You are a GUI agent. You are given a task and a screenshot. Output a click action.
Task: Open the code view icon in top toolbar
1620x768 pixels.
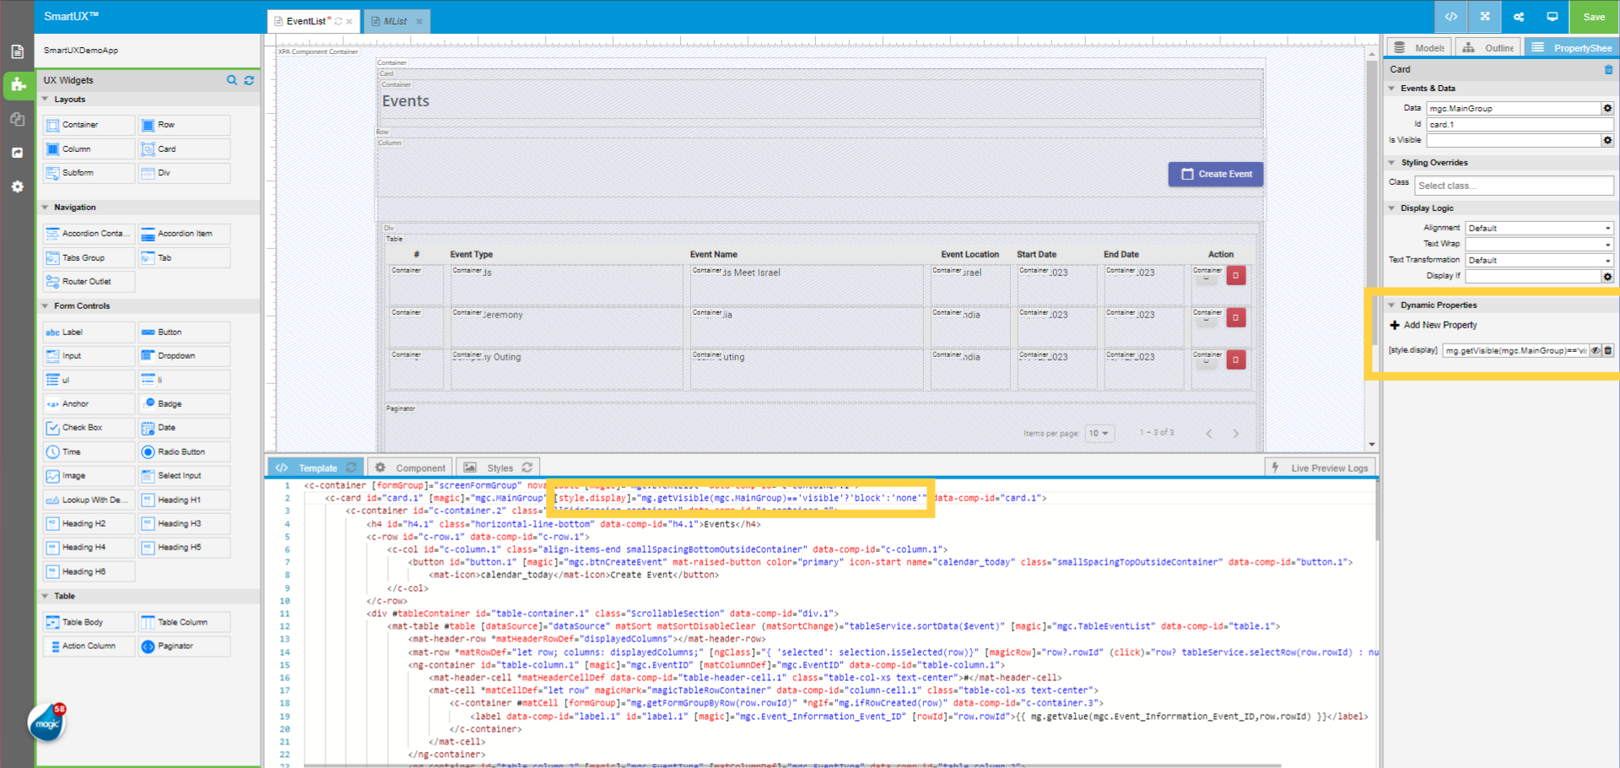(1450, 16)
